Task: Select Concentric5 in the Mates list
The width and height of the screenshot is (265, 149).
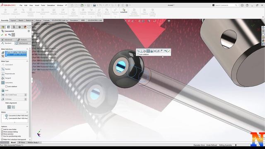Action: [17, 116]
